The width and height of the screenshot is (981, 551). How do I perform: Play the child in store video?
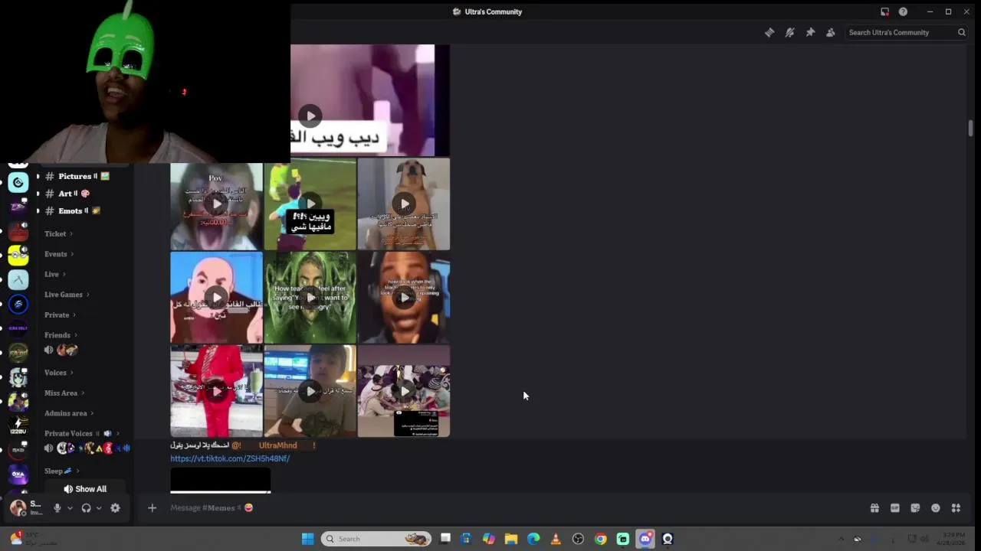(x=310, y=391)
